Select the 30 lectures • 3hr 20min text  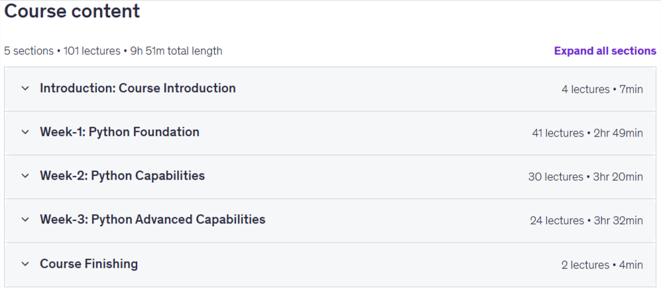click(x=585, y=177)
